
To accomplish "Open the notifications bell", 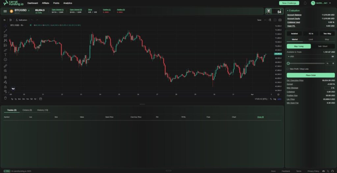I will tap(305, 3).
